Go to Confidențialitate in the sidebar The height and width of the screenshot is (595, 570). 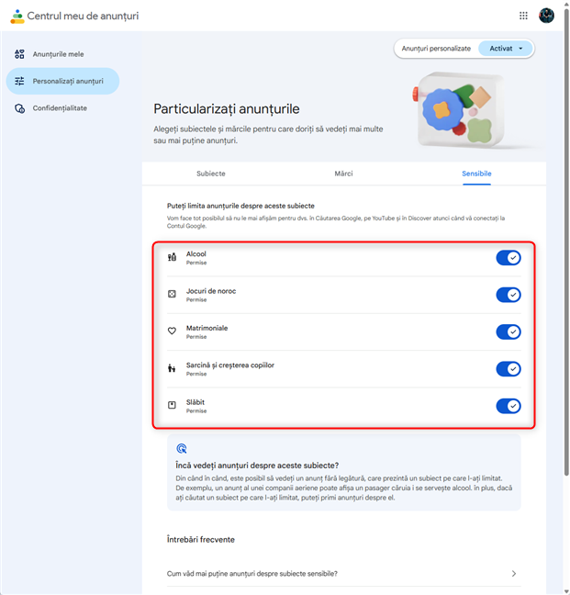point(60,108)
